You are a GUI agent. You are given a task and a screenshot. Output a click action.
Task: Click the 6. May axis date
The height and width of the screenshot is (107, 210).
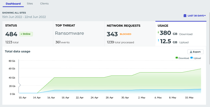[158, 98]
